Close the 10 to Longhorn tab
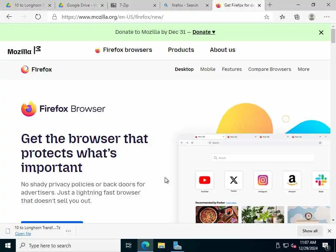Image resolution: width=336 pixels, height=252 pixels. tap(50, 5)
